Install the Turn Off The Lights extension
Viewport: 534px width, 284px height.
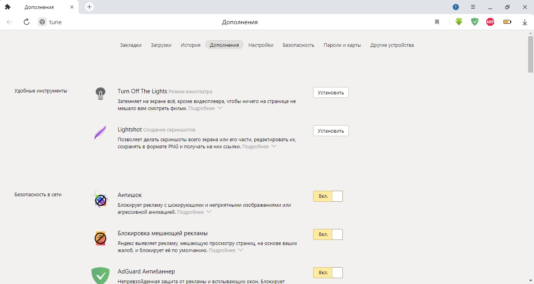331,92
